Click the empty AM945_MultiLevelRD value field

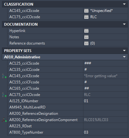click(106, 107)
